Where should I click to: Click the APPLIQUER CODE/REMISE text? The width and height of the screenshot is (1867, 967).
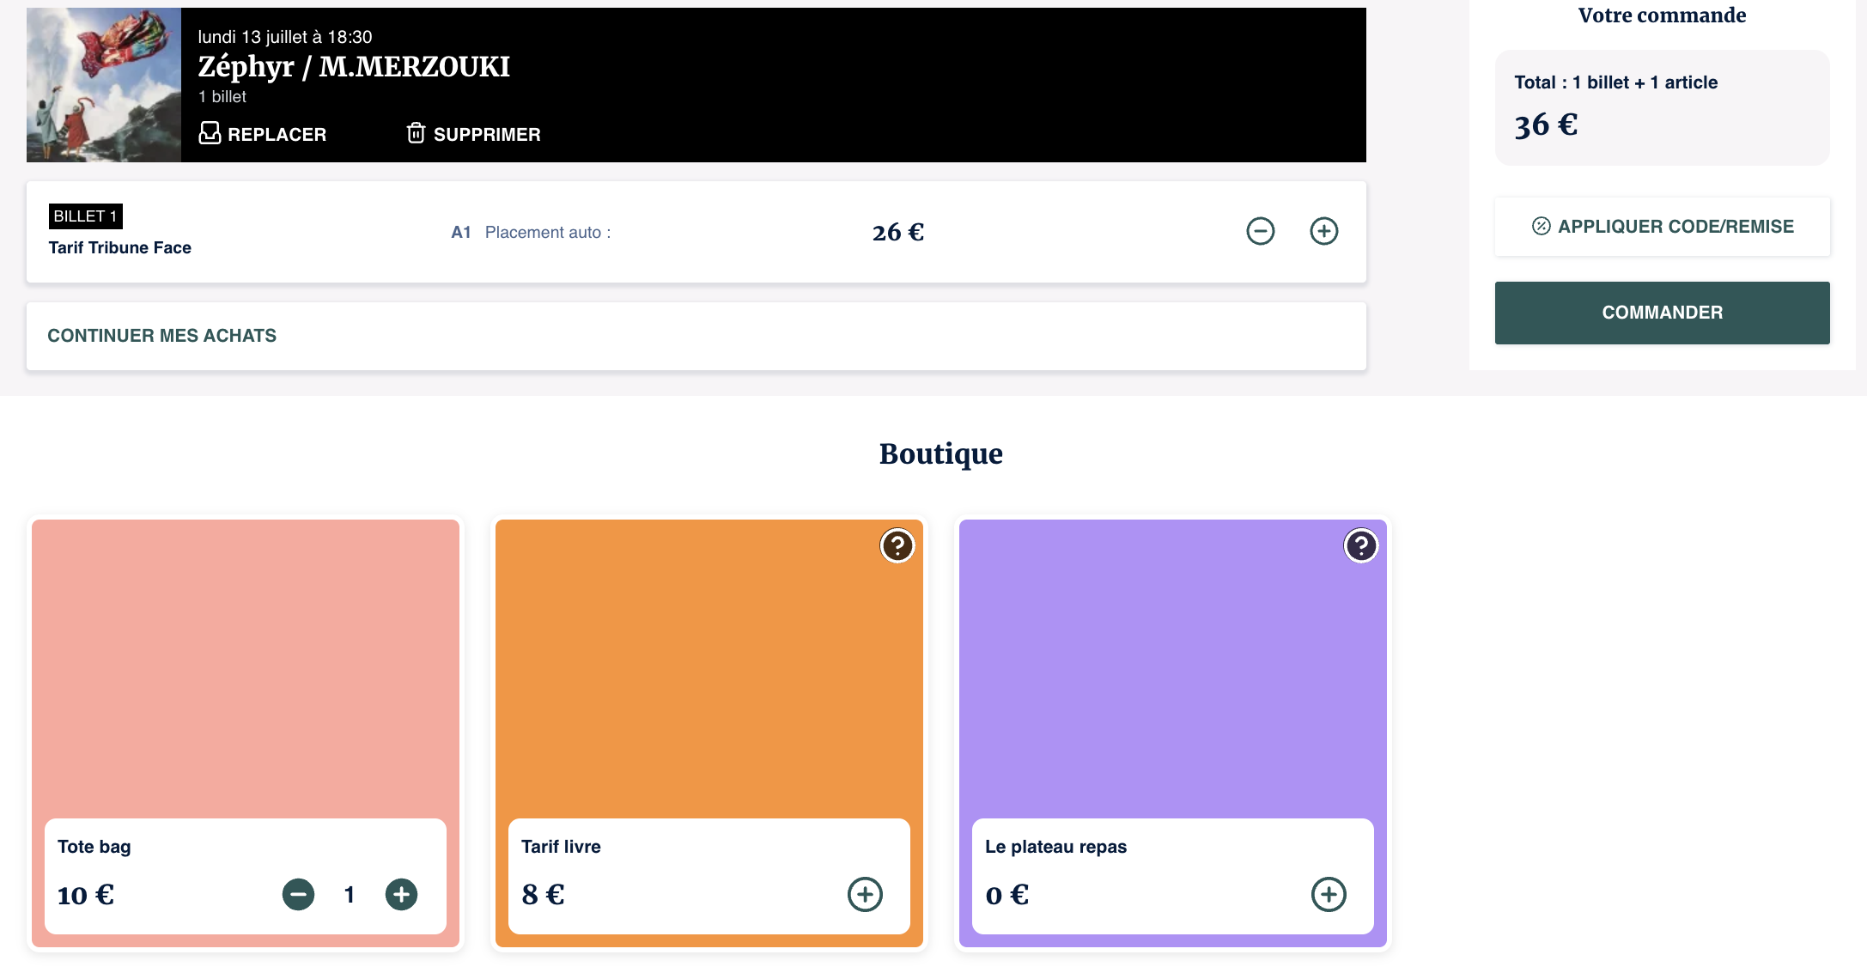coord(1675,226)
